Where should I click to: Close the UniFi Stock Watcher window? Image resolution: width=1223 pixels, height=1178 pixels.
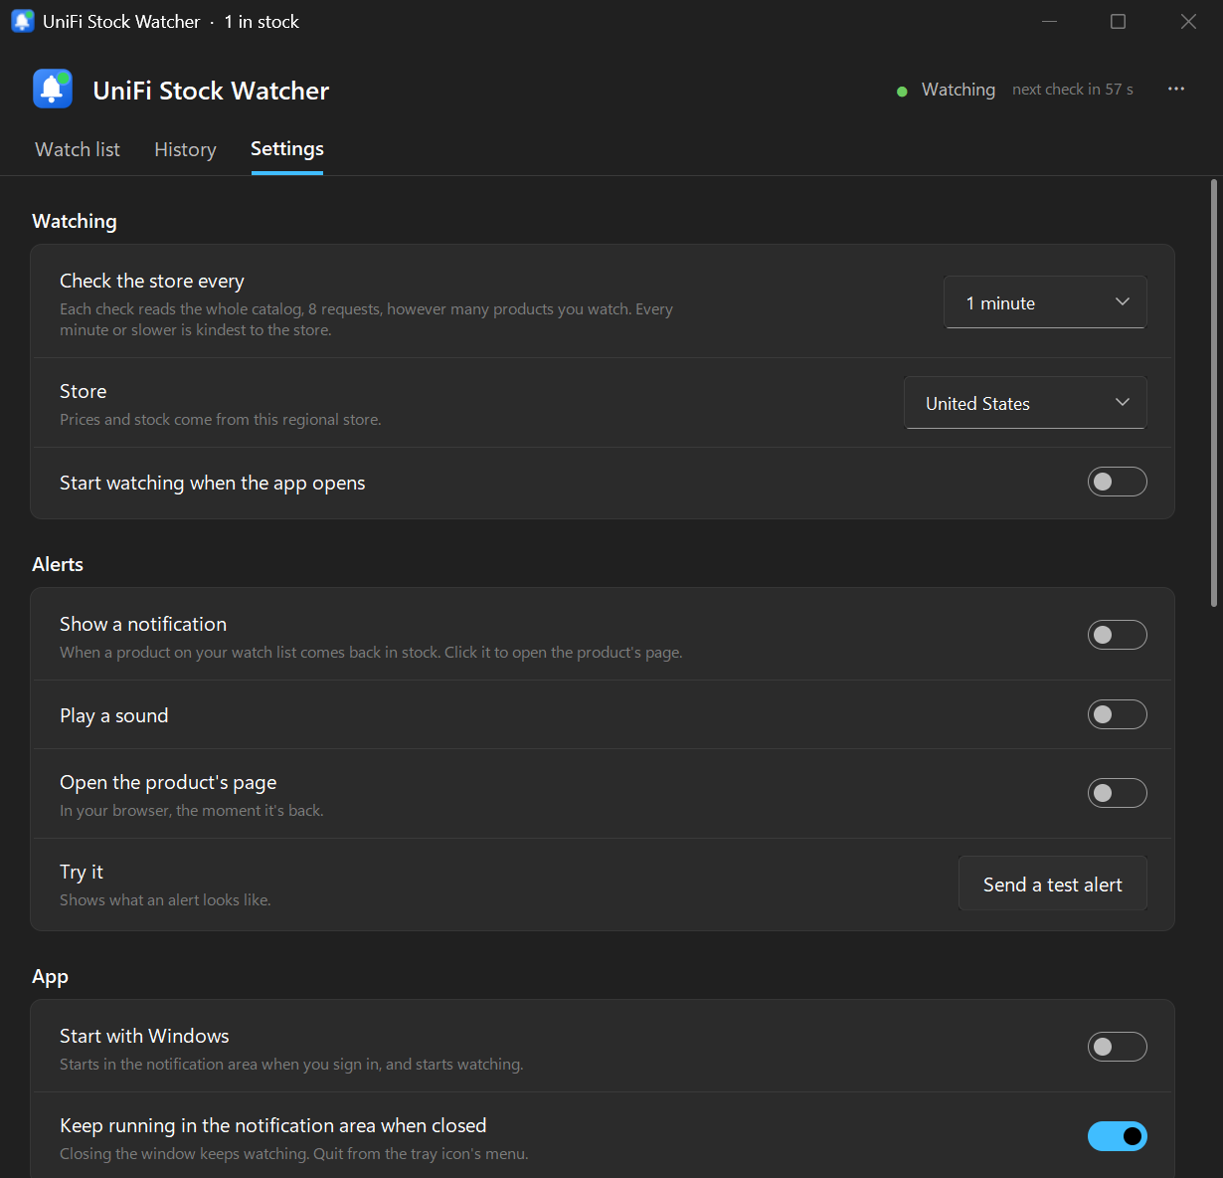click(x=1188, y=21)
